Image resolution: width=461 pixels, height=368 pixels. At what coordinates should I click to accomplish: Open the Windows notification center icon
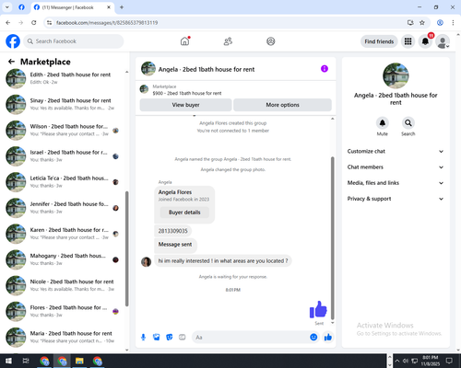coord(449,361)
